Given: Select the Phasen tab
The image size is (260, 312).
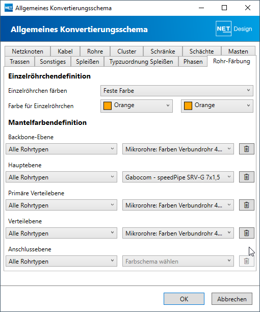Looking at the screenshot, I should 193,62.
